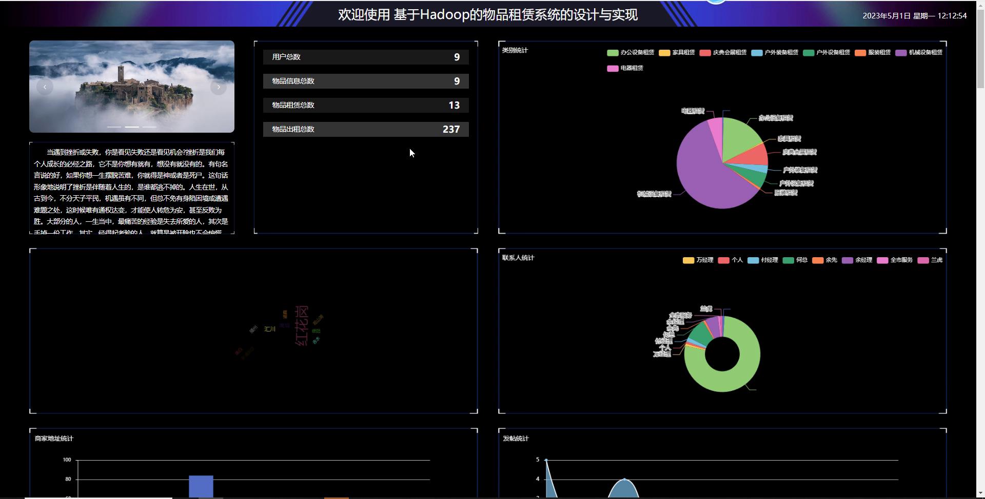The width and height of the screenshot is (985, 499).
Task: Click the 物品租赁总数 label
Action: coord(293,105)
